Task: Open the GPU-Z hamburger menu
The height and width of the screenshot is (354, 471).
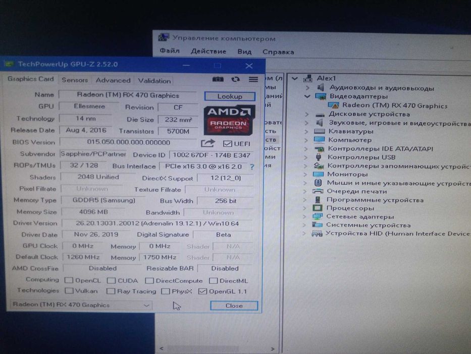Action: (x=253, y=79)
